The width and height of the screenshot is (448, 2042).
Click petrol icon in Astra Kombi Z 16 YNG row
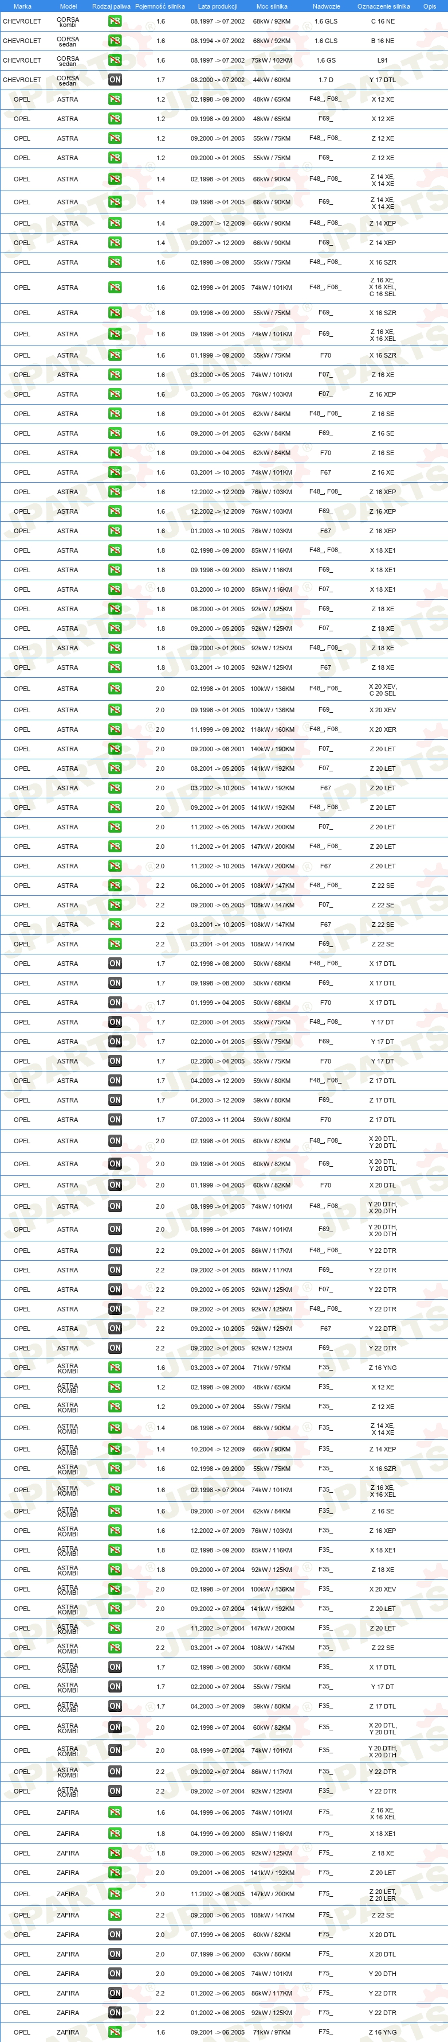click(115, 1368)
